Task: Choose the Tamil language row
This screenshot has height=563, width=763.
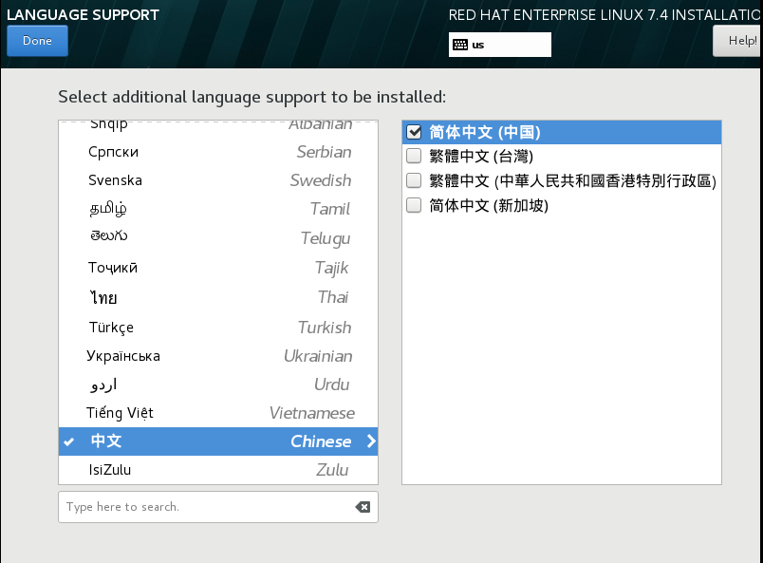Action: coord(218,209)
